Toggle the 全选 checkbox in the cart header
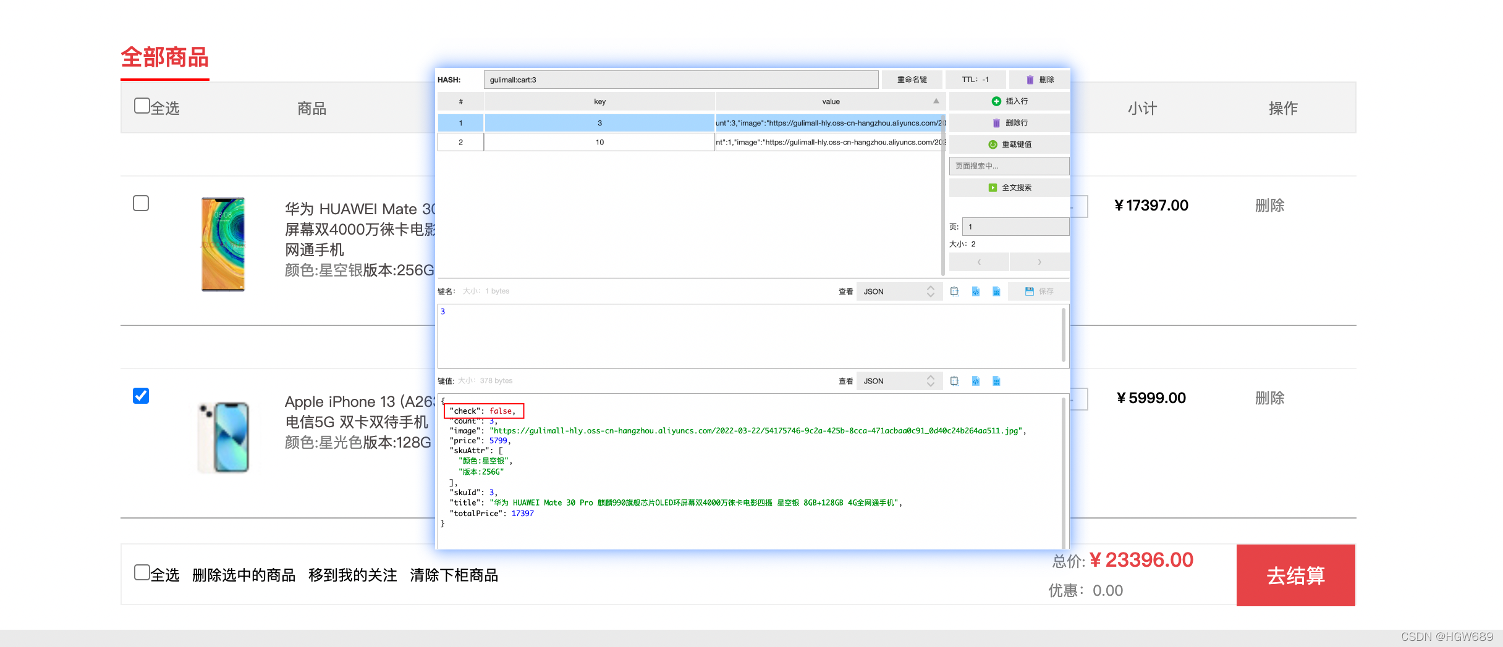 (x=142, y=106)
